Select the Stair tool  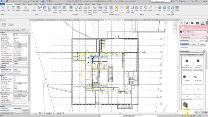[x=80, y=9]
